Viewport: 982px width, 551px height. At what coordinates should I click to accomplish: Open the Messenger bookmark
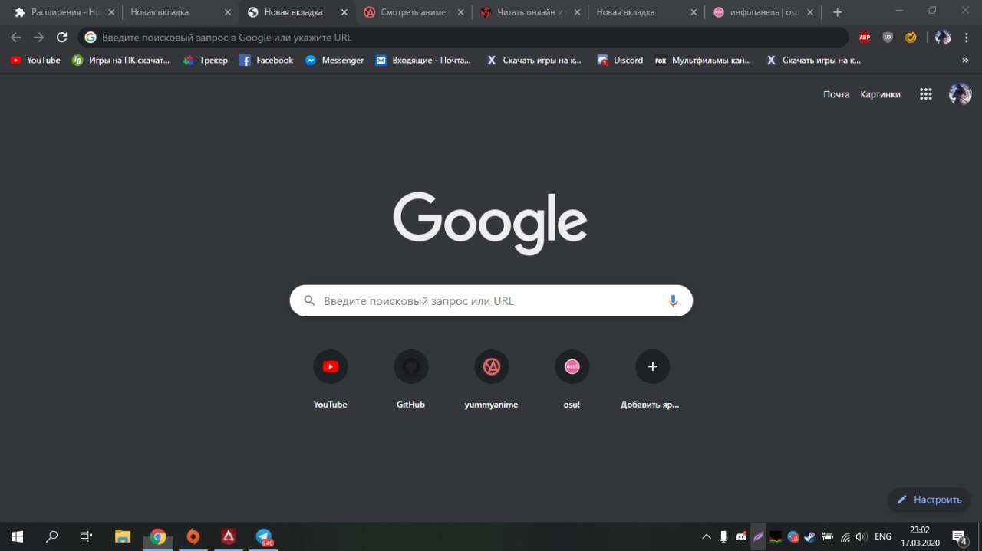point(334,61)
